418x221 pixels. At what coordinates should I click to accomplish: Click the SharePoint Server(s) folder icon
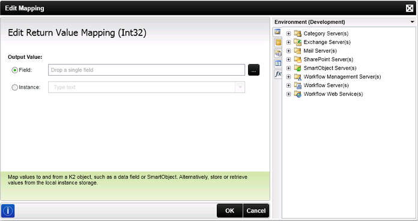click(297, 59)
